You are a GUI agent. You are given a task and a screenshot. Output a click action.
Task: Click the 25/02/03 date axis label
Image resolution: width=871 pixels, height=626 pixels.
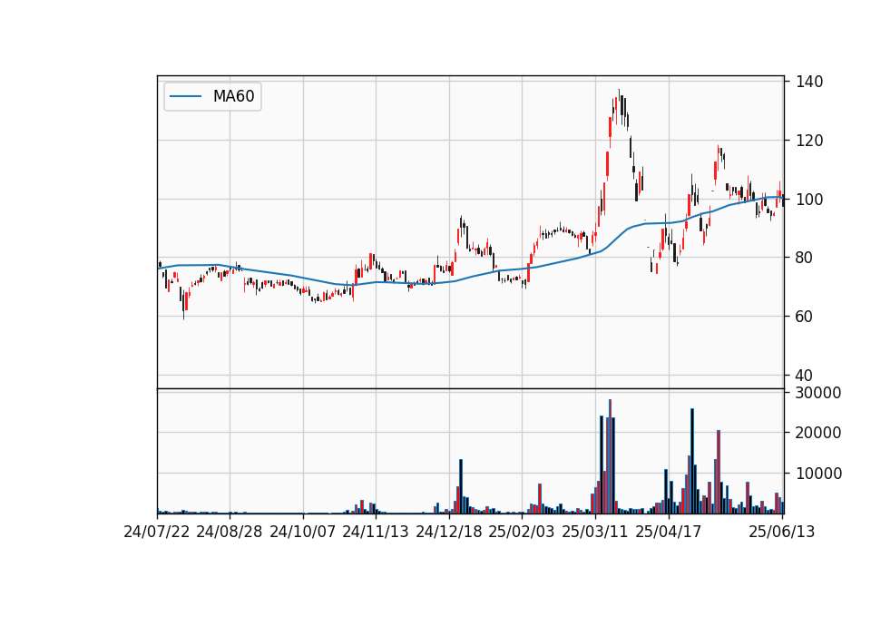point(522,532)
